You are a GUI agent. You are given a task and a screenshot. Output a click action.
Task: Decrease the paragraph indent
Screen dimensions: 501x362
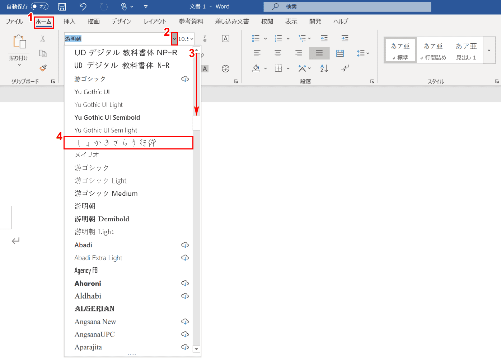[x=324, y=38]
